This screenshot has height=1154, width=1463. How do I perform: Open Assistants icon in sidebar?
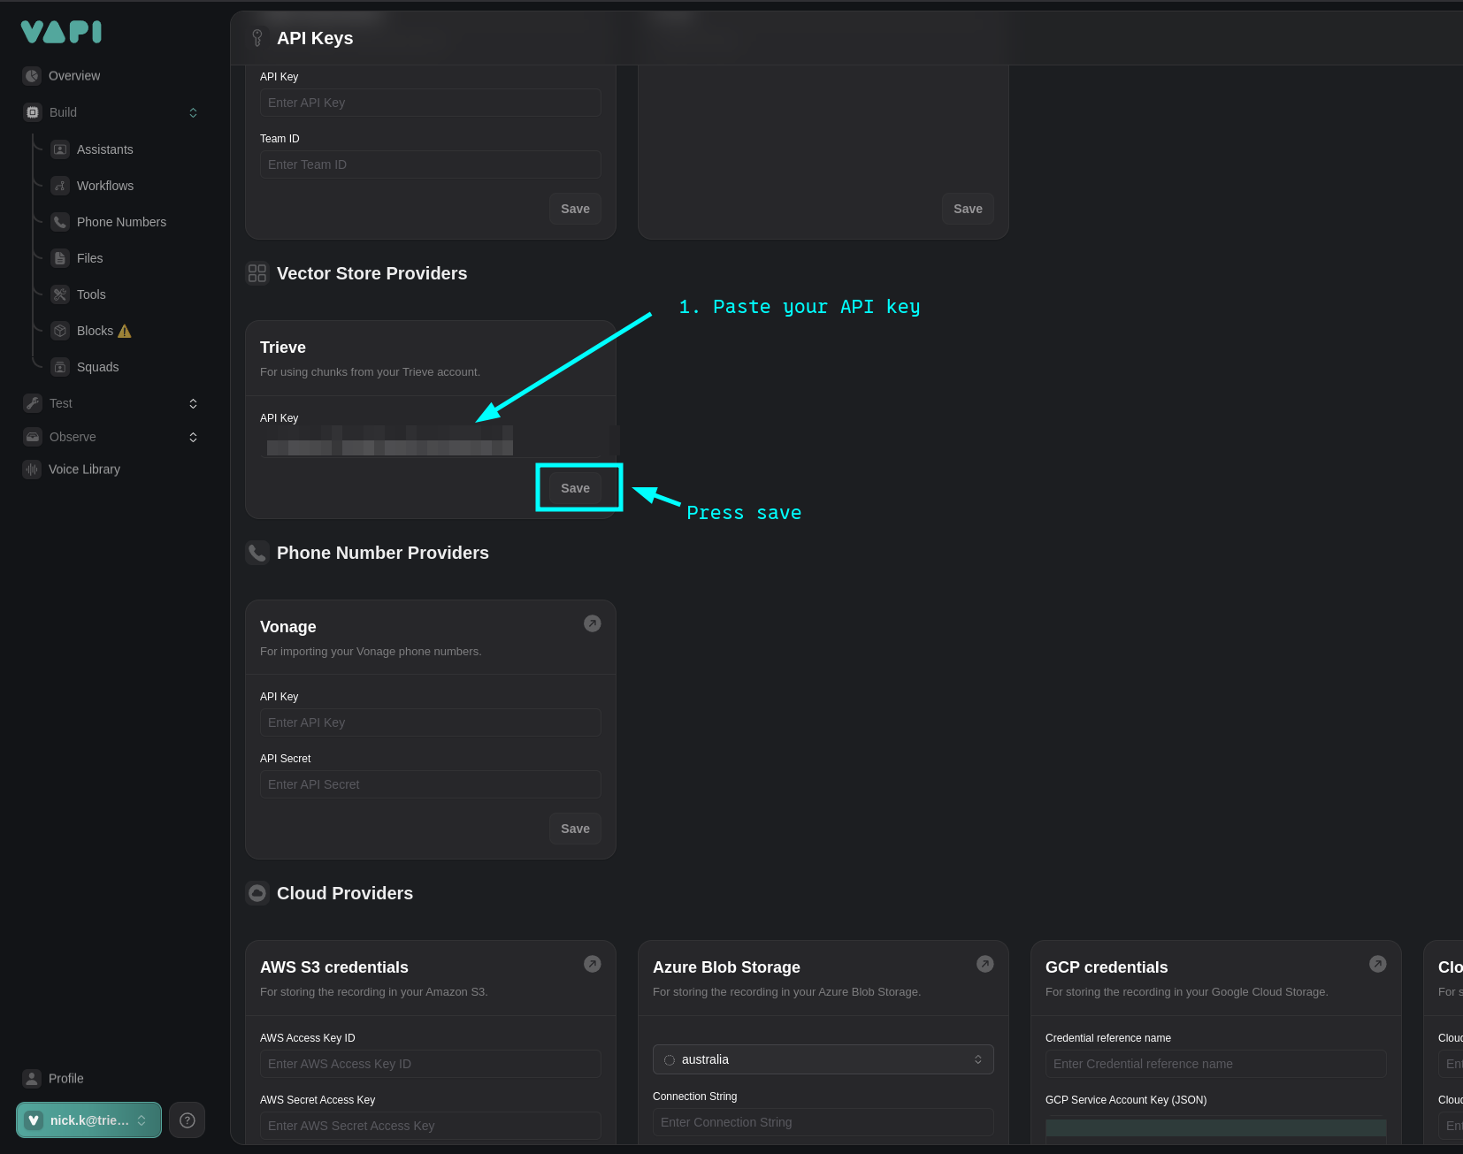[60, 149]
